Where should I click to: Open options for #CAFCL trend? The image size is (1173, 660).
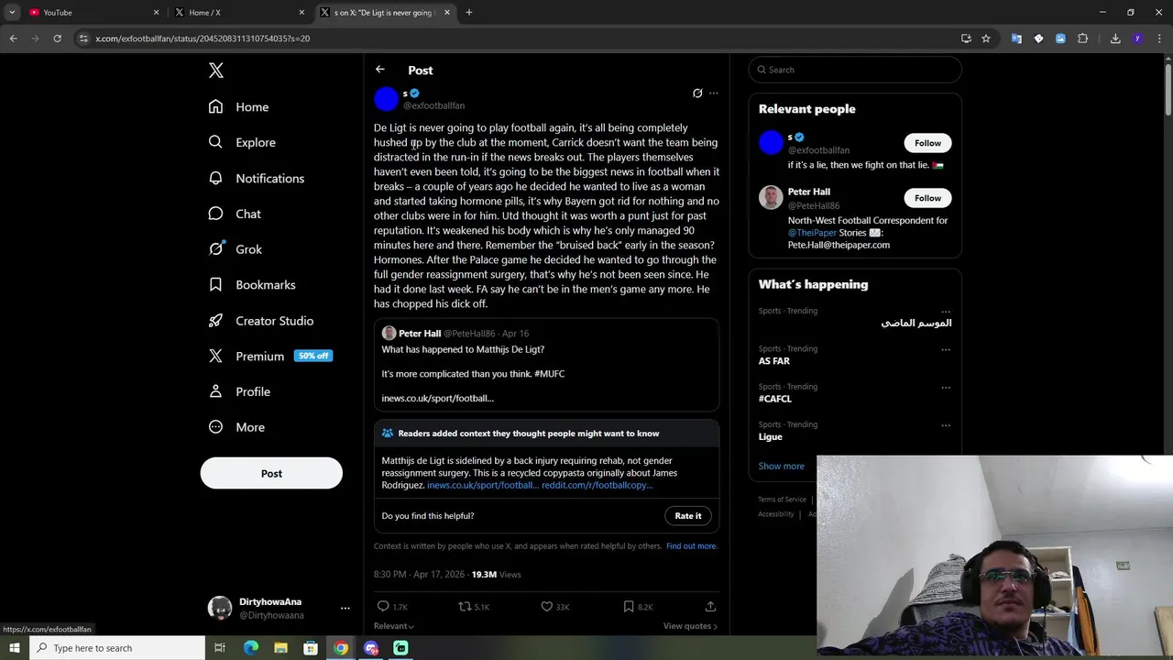pyautogui.click(x=946, y=387)
